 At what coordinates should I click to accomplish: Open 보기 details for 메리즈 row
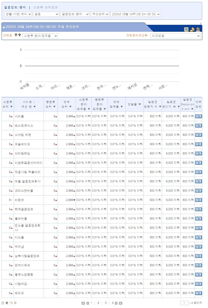198,293
